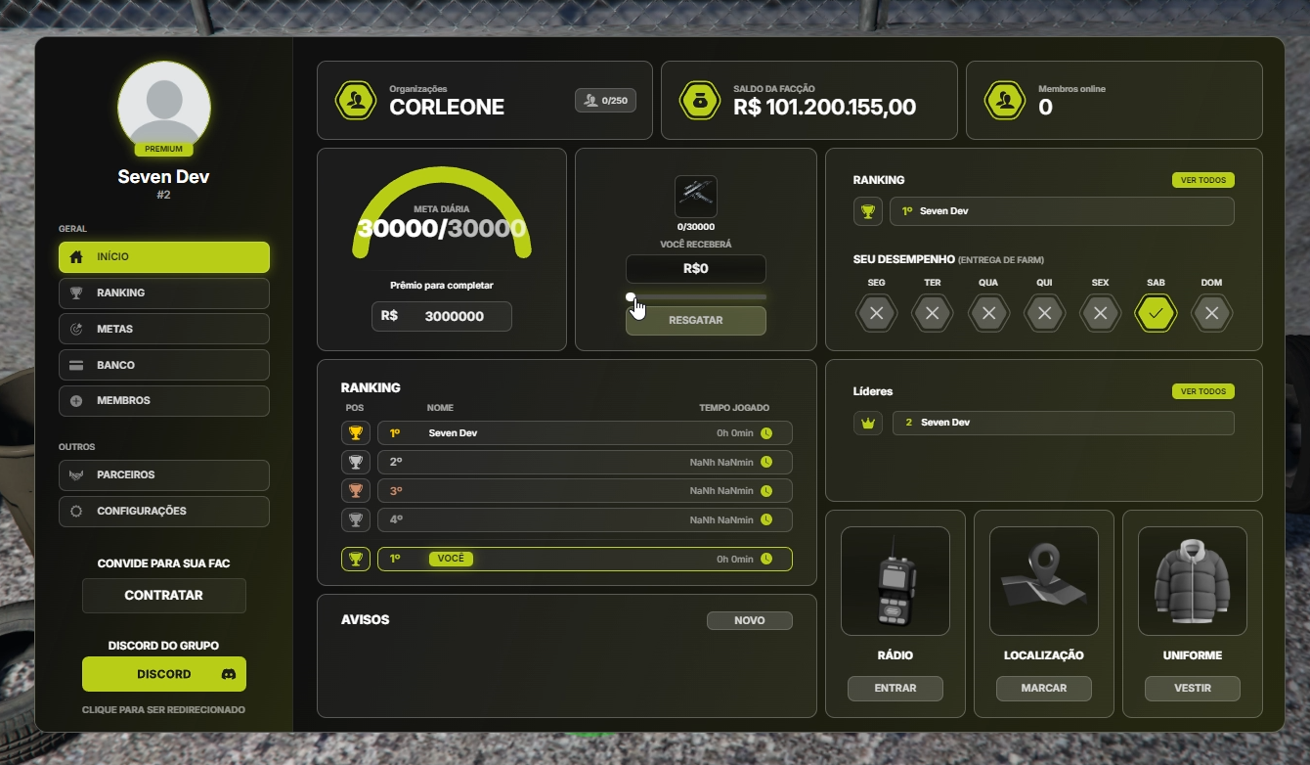Toggle the SEG day marker
Screen dimensions: 1310x765
(876, 314)
